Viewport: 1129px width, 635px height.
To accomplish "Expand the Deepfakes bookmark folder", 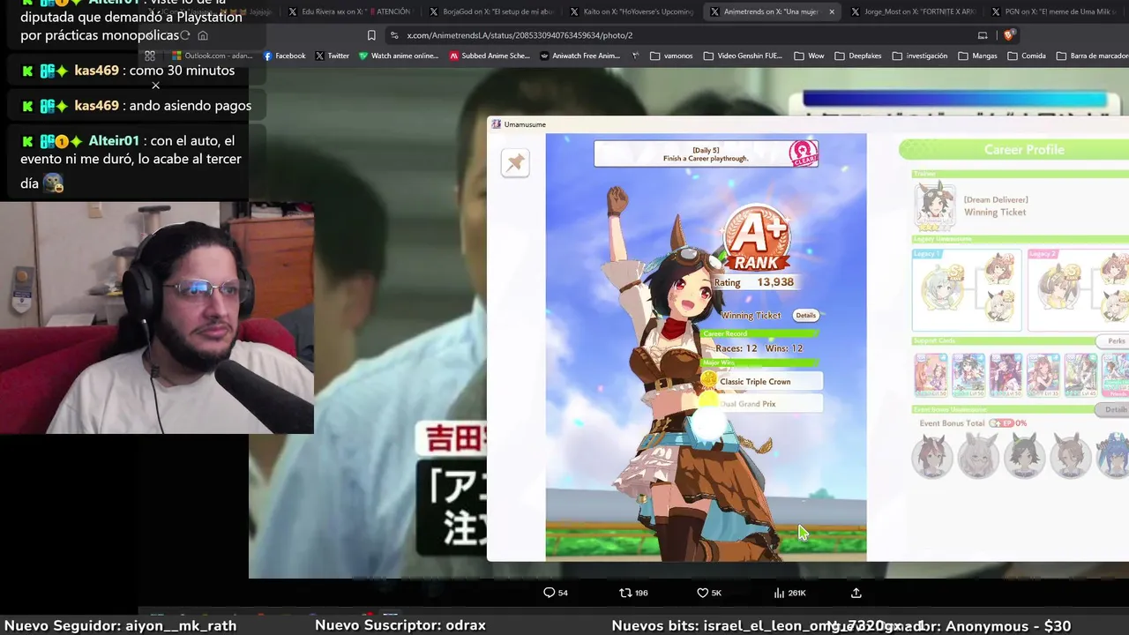I will click(857, 56).
